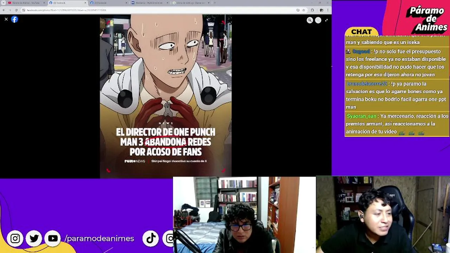Switch to the MyAnimeList tab
The image size is (450, 253).
coord(150,3)
